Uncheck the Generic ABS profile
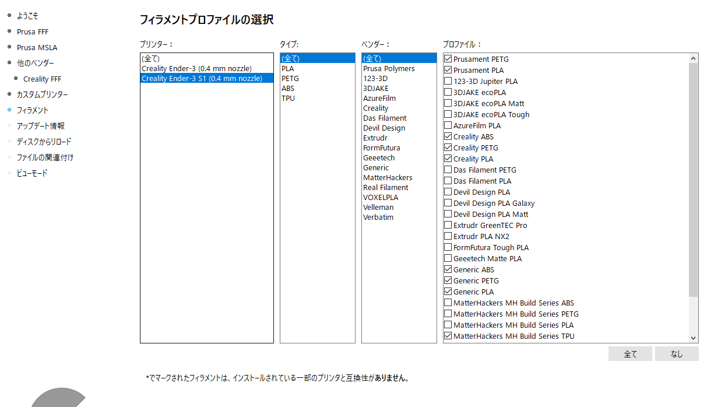 448,269
